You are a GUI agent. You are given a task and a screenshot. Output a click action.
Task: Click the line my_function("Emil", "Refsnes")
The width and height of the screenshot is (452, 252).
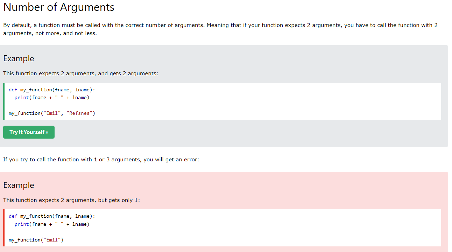[52, 113]
